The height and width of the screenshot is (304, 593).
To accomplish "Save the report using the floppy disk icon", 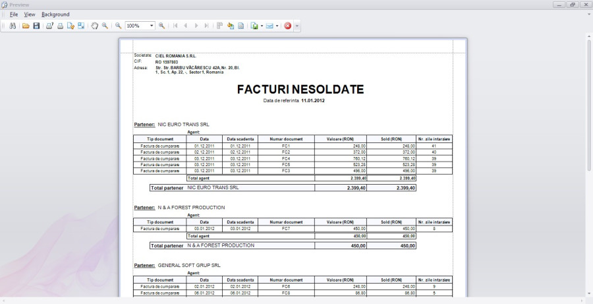I will [36, 26].
